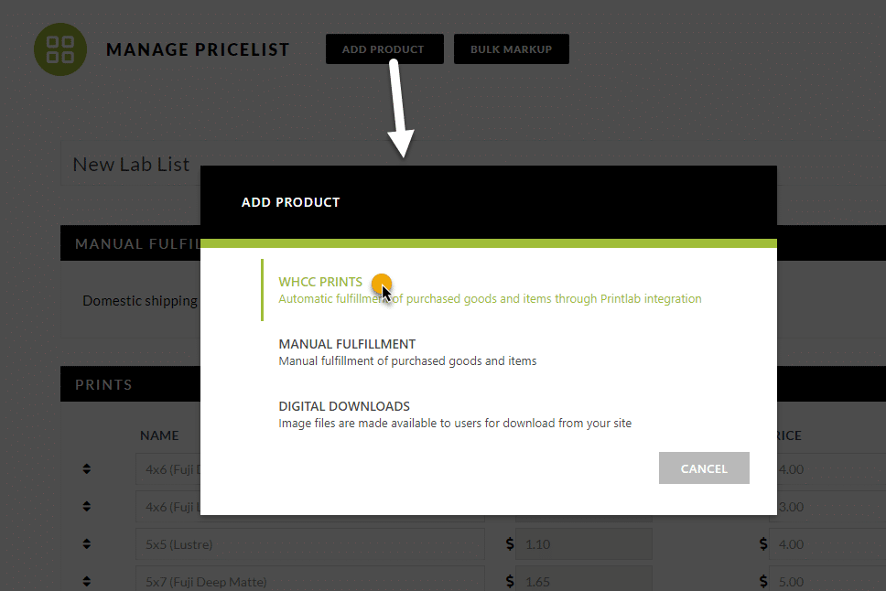Click the green grid pricelist icon
This screenshot has width=886, height=591.
click(60, 49)
